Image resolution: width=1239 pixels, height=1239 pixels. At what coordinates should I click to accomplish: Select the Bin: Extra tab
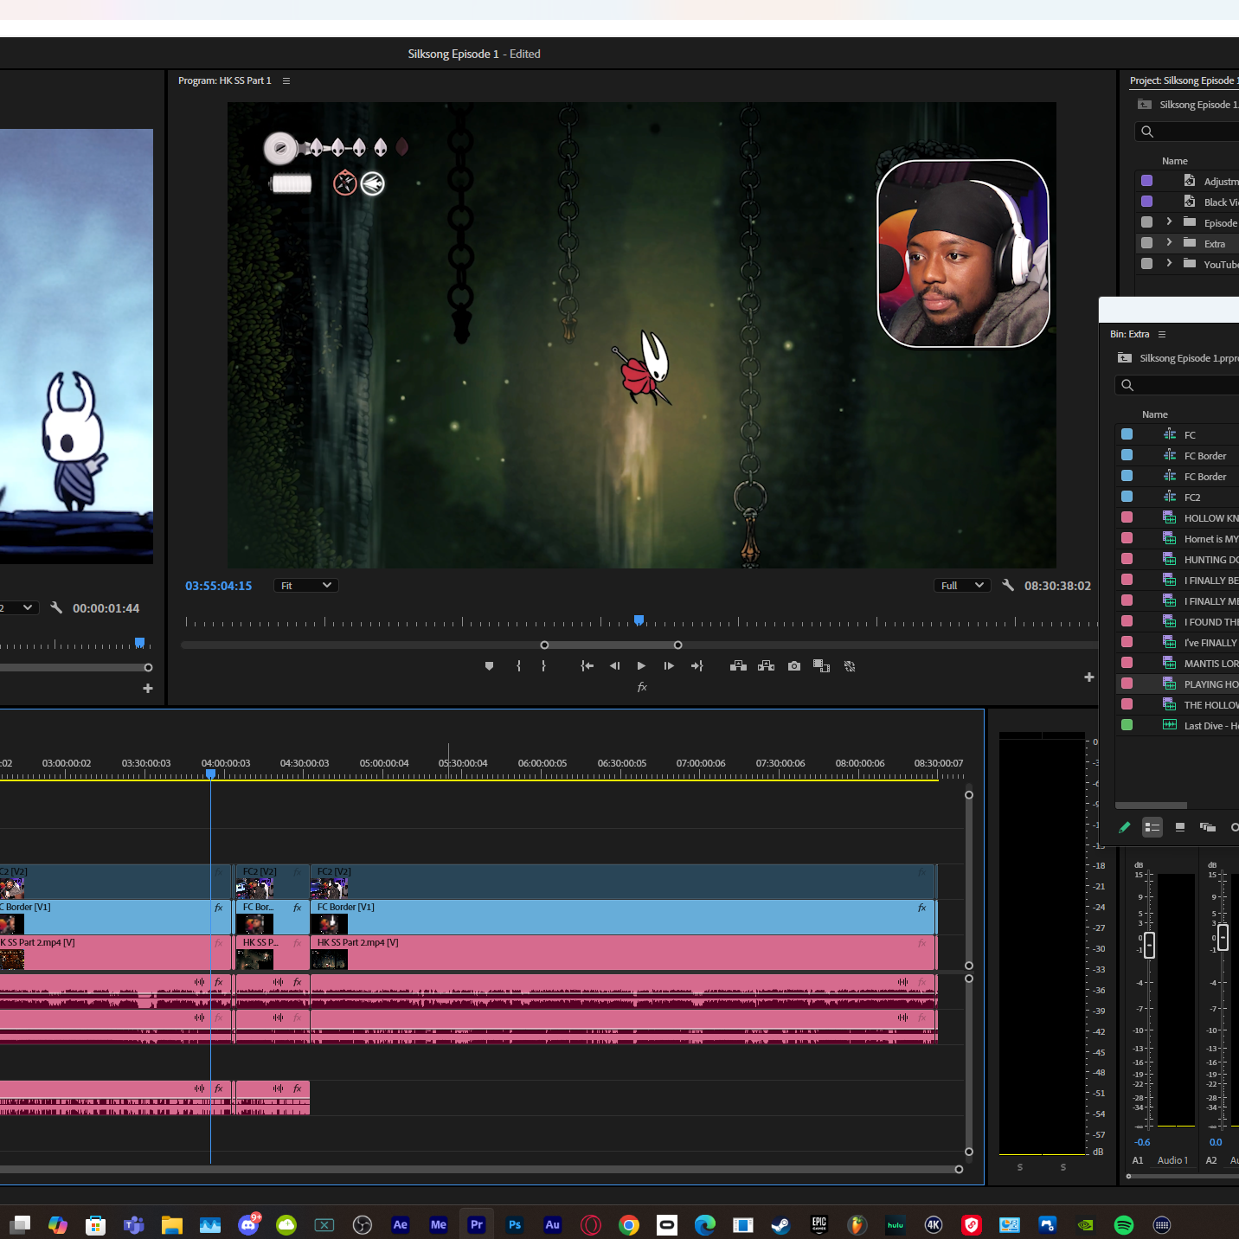point(1130,334)
